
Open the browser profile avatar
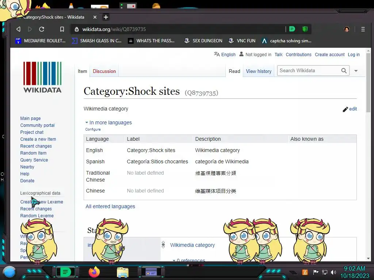point(347,29)
